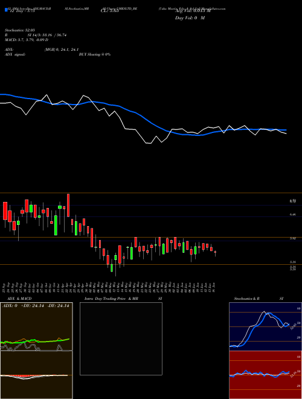
Task: Click the 'ADX & MACD' panel title
Action: [19, 299]
